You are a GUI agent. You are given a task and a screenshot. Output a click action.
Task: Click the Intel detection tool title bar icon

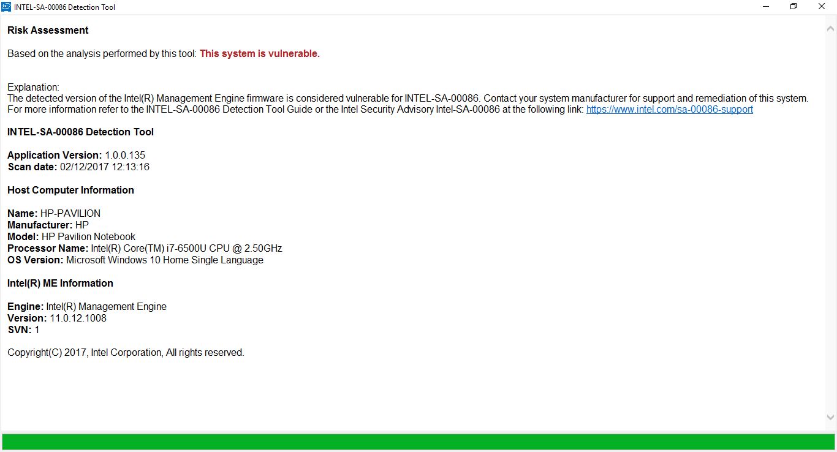(x=6, y=7)
